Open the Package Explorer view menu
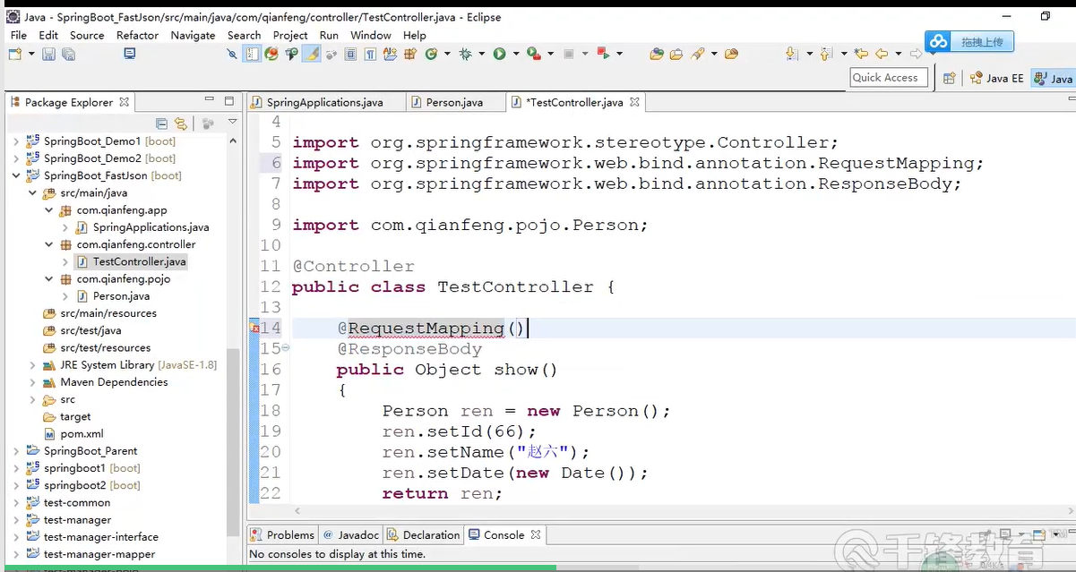The width and height of the screenshot is (1076, 572). click(232, 123)
